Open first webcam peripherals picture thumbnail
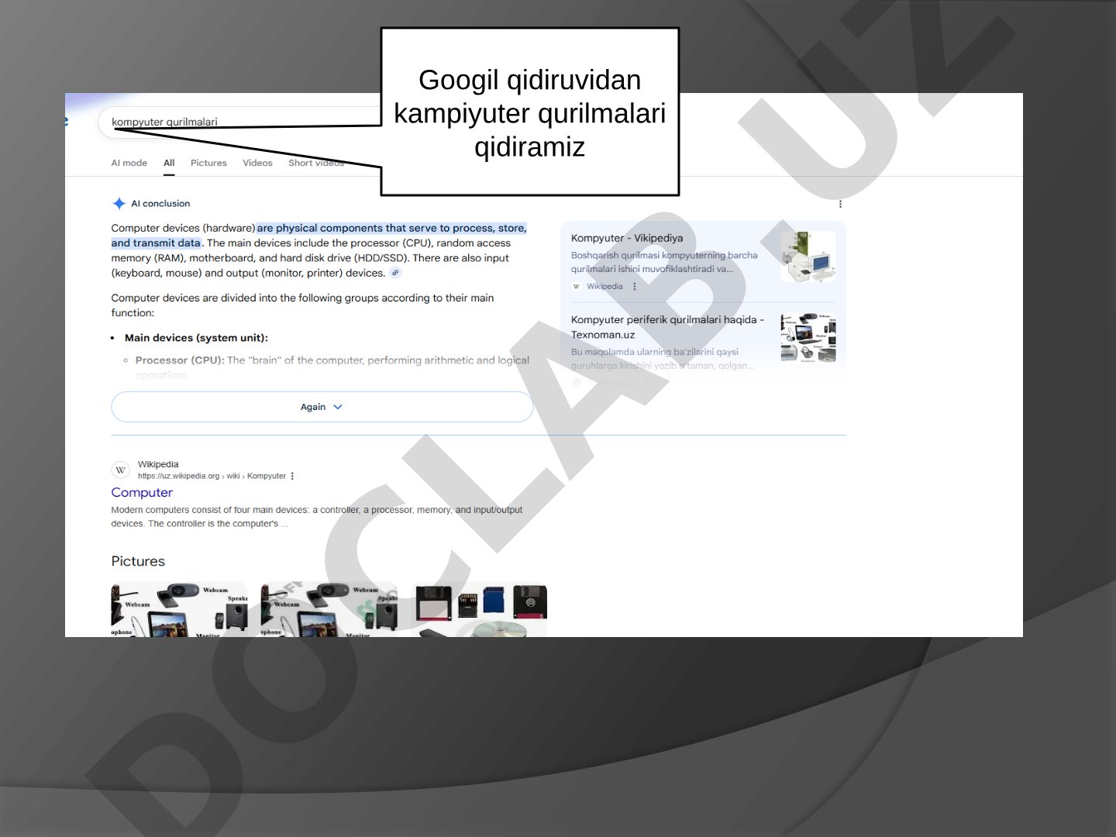 pos(179,609)
